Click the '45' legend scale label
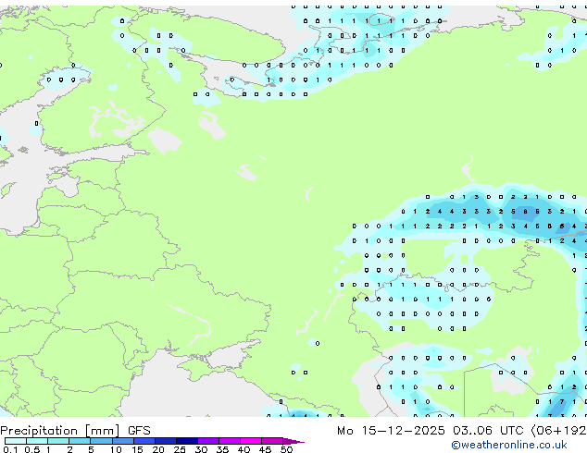The image size is (587, 453). [x=265, y=449]
